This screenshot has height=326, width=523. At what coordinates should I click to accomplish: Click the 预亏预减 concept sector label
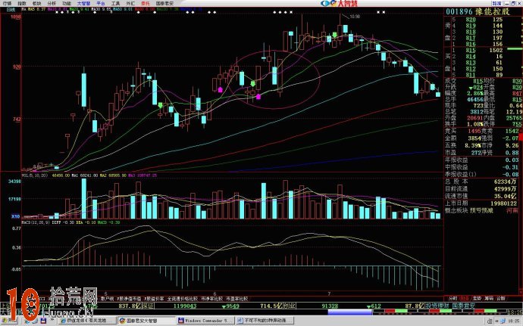tap(481, 210)
